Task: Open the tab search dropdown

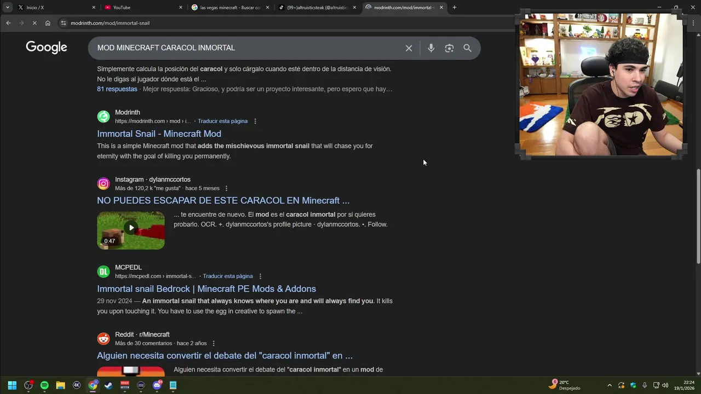Action: (8, 7)
